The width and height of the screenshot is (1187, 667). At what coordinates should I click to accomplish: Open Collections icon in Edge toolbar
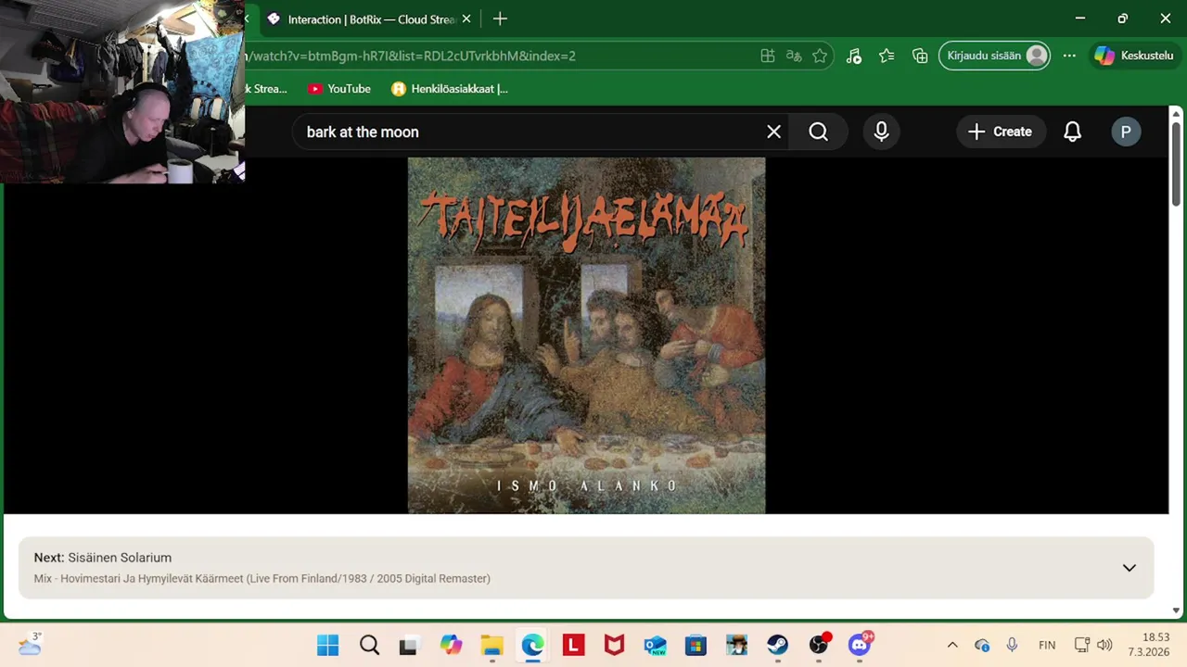click(920, 56)
